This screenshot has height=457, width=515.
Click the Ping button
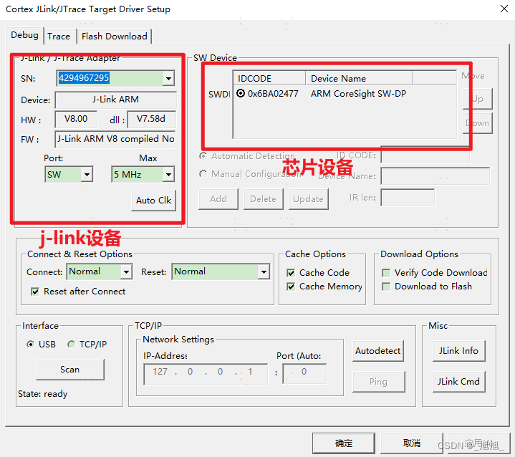tap(378, 382)
